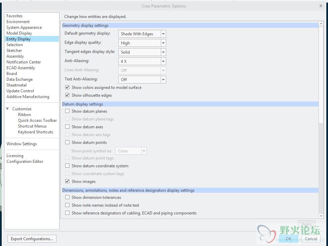Click Geometry display settings section header
328x246 pixels.
(x=190, y=25)
